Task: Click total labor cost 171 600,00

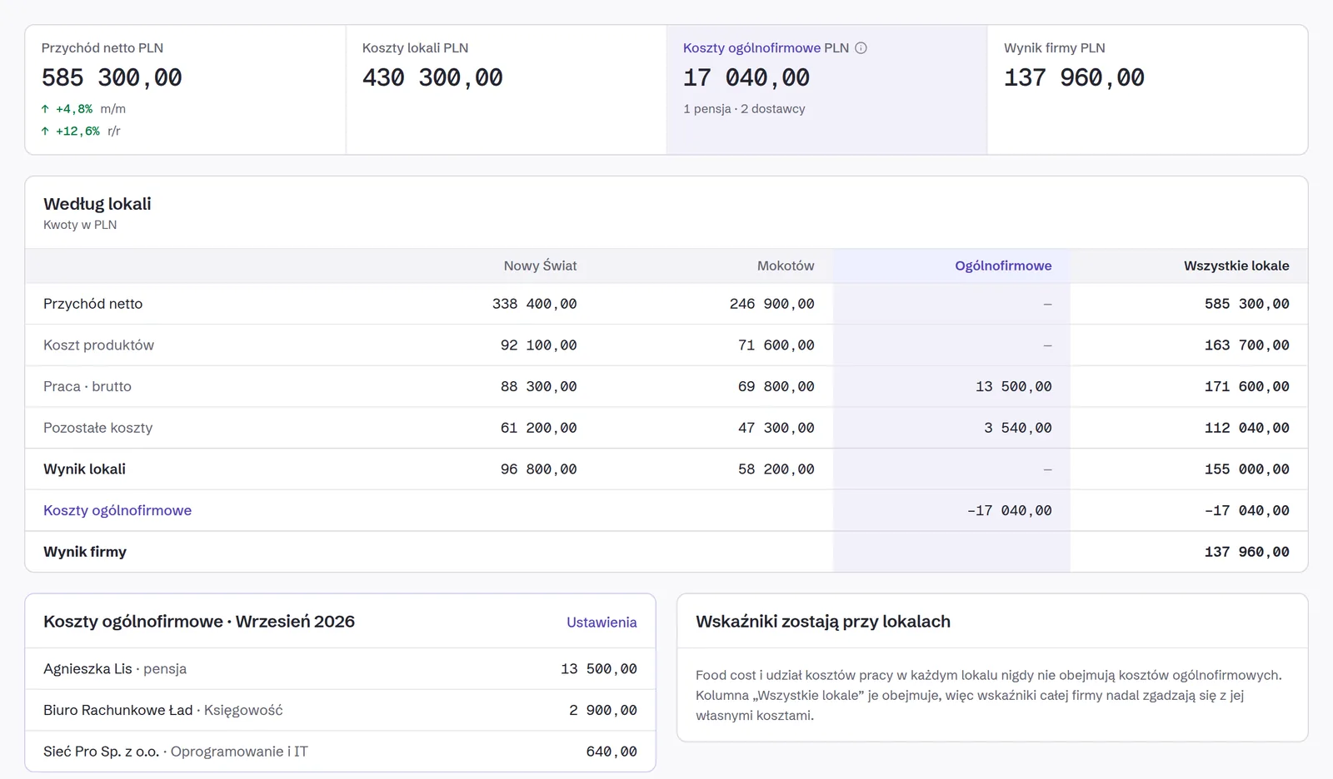Action: 1246,386
